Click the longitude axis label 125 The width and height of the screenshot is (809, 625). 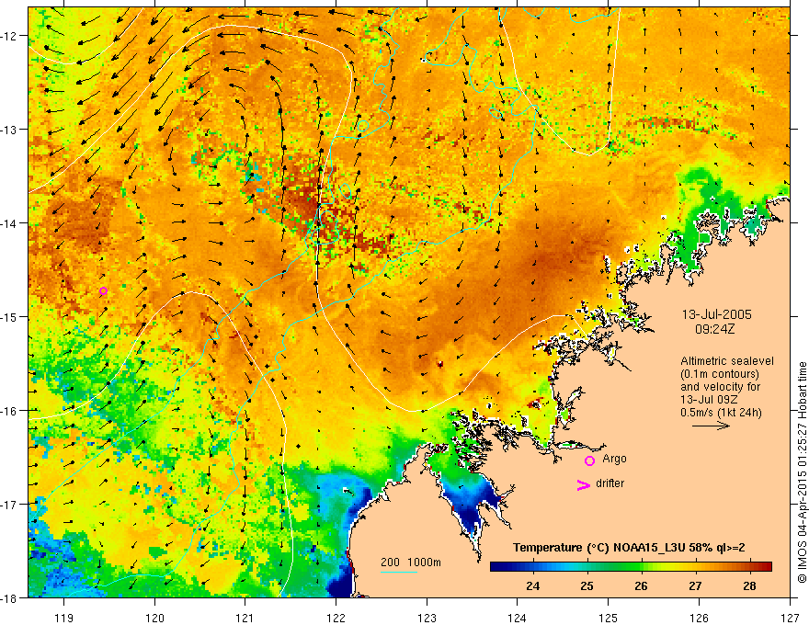[609, 618]
